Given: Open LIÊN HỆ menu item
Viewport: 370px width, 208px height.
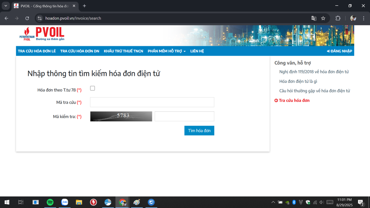Looking at the screenshot, I should [x=197, y=51].
